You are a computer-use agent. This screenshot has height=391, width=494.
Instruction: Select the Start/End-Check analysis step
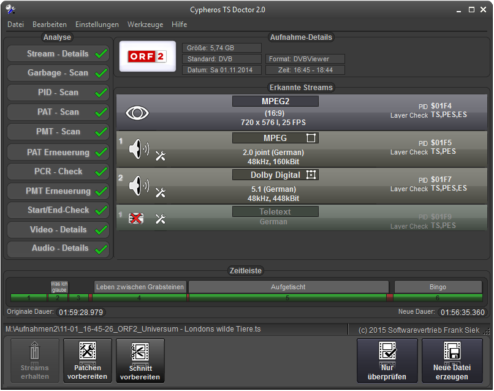(58, 210)
